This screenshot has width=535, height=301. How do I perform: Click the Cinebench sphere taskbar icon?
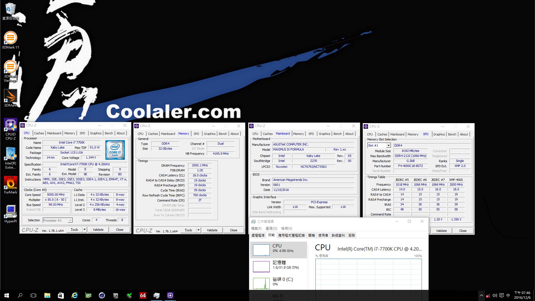tap(102, 295)
